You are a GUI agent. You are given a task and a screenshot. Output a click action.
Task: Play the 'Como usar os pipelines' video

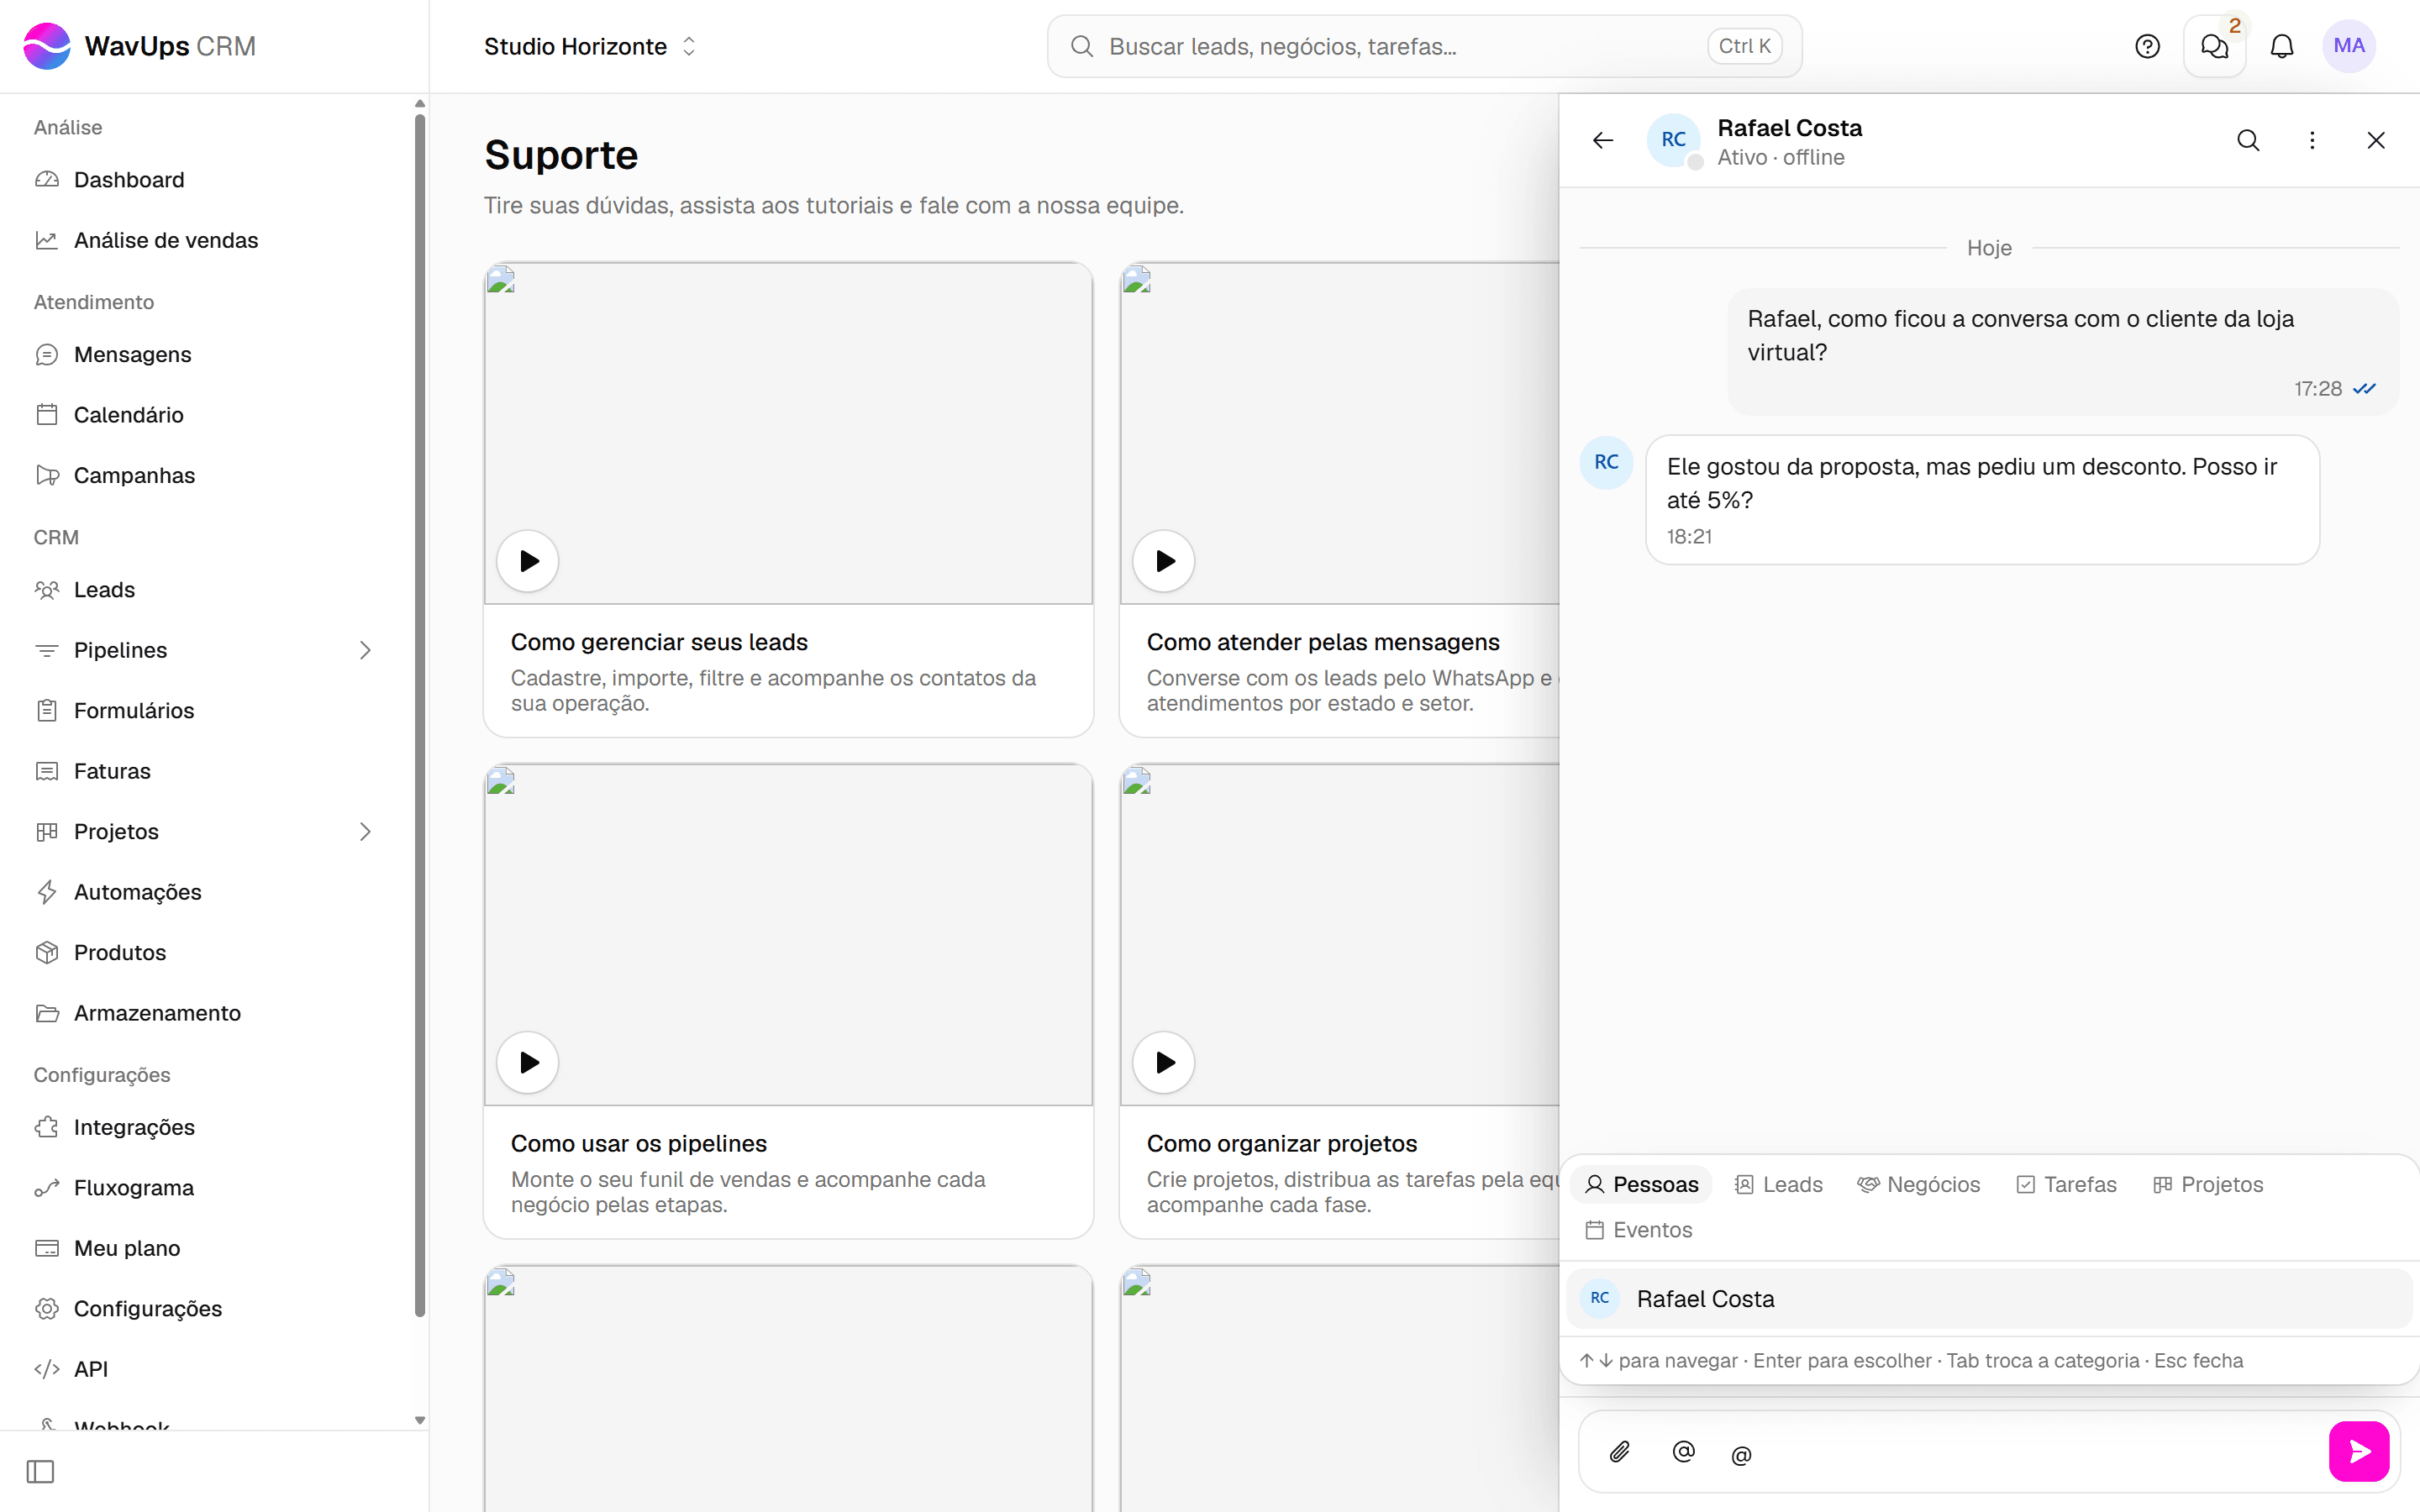click(x=528, y=1062)
